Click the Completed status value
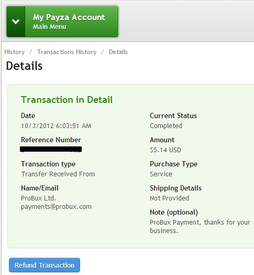 [x=166, y=126]
